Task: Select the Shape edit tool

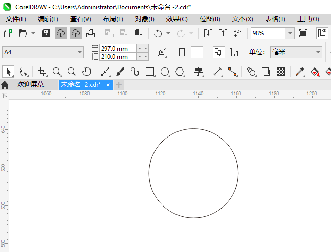Action: click(23, 72)
